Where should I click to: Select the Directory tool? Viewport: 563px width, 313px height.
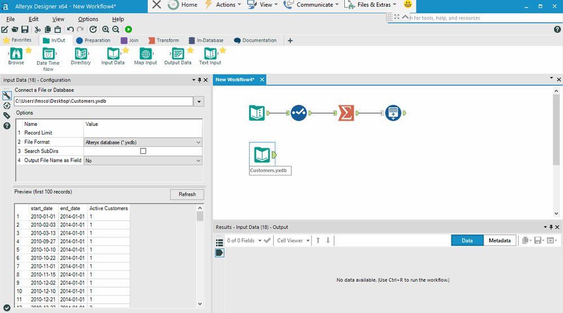pos(81,56)
